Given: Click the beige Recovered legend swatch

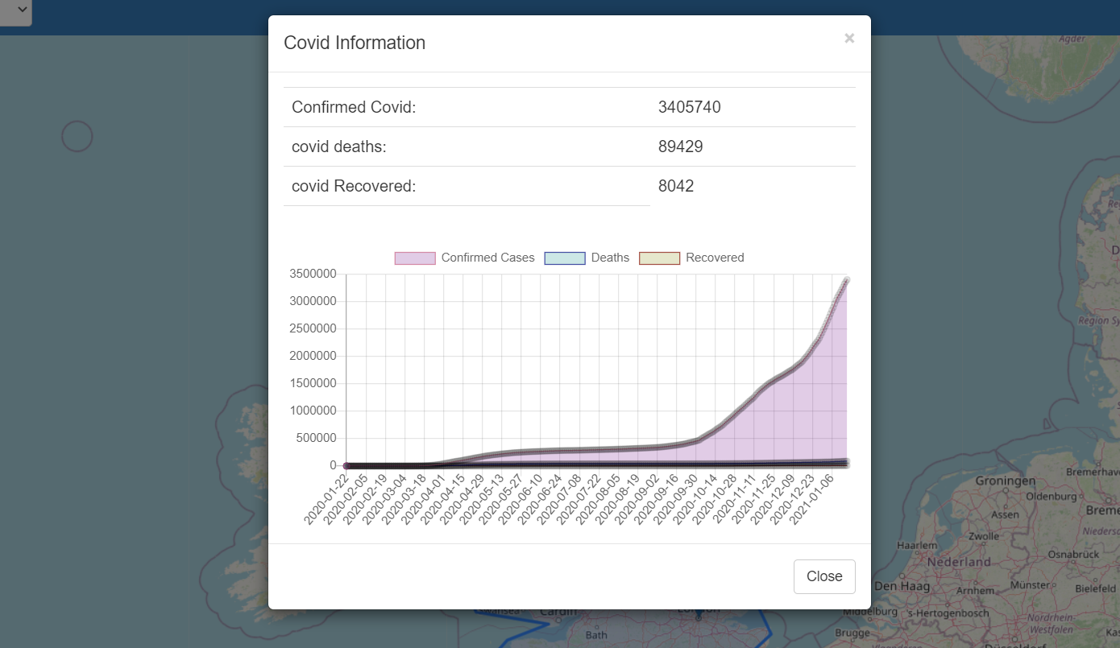Looking at the screenshot, I should click(659, 258).
